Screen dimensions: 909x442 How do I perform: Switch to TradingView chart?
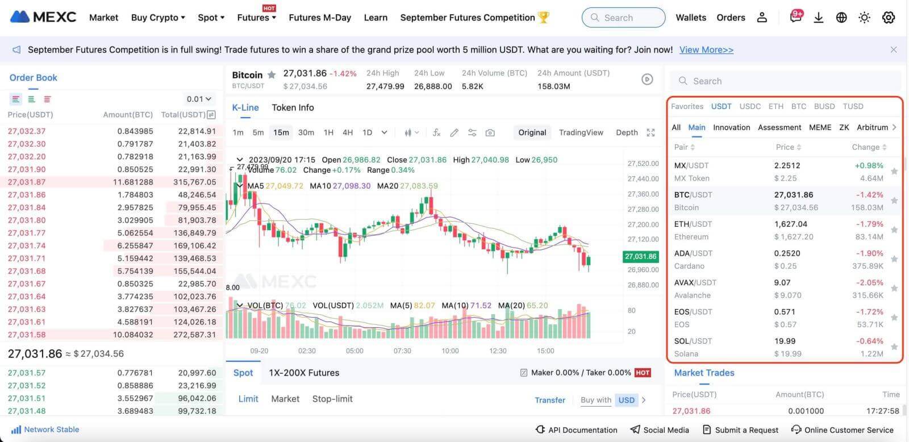coord(581,132)
